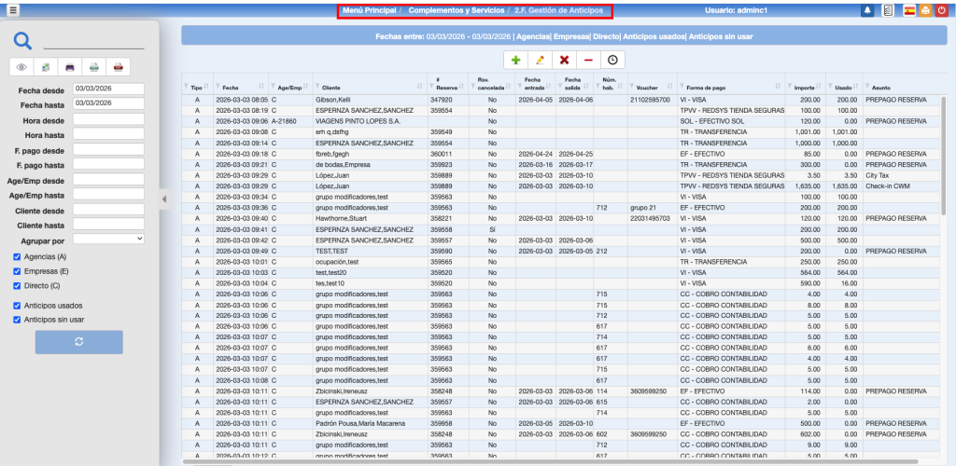Click the purple printer icon in sidebar
The height and width of the screenshot is (466, 956).
70,67
